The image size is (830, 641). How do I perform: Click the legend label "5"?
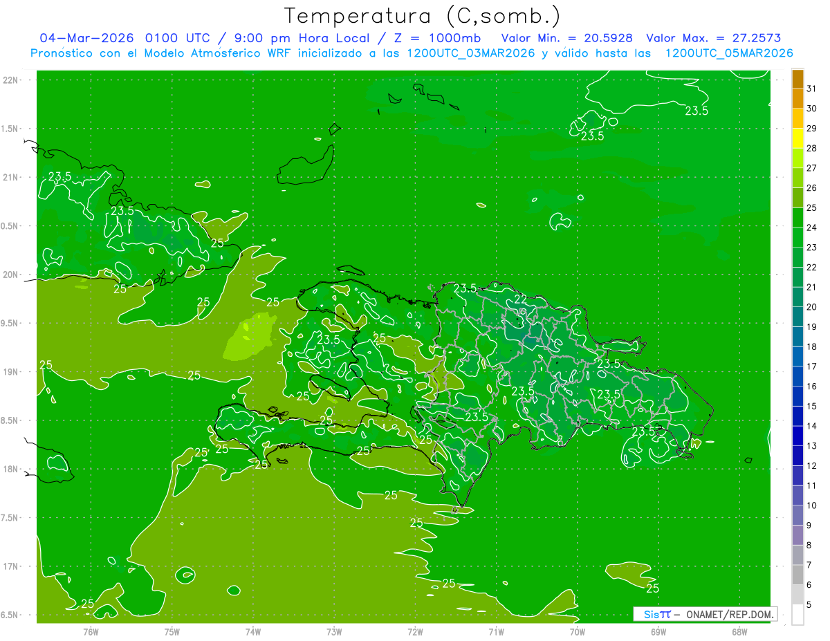809,605
